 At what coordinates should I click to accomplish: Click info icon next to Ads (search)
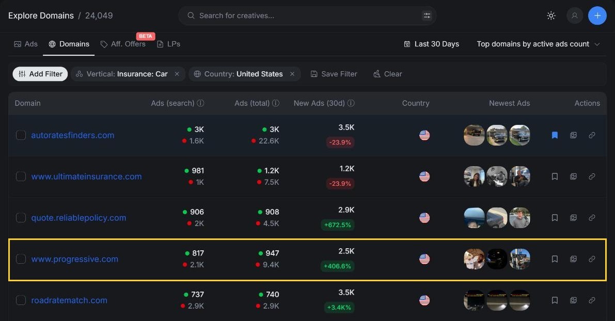pos(200,103)
